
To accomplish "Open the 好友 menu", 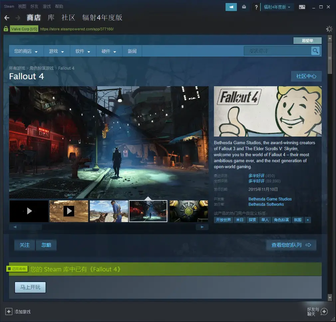I will tap(34, 6).
